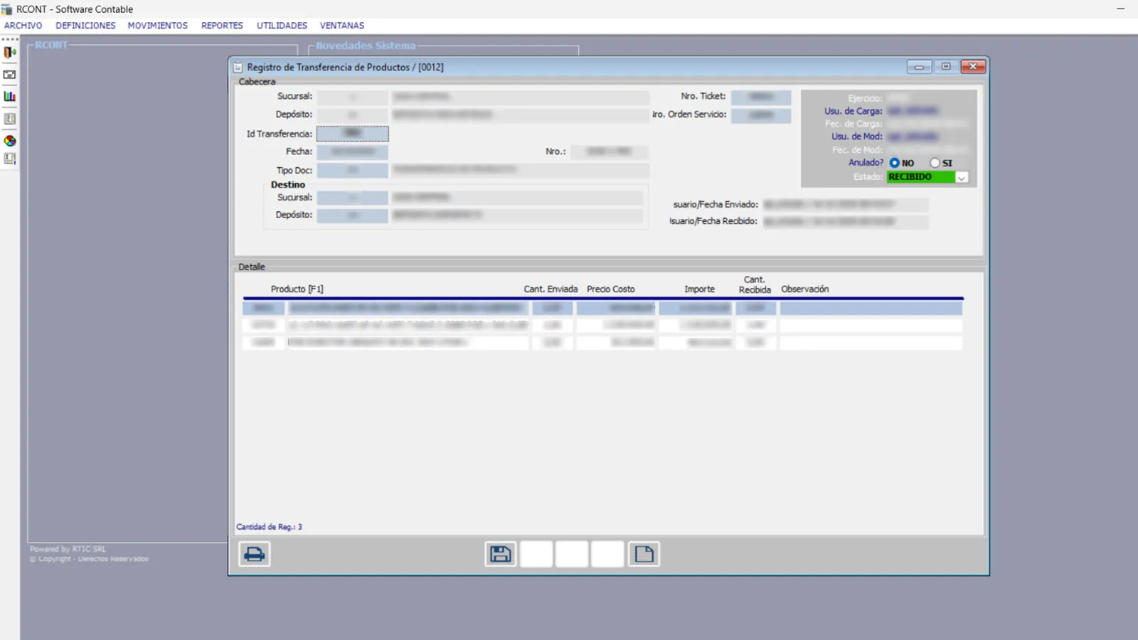Click the 'Cantidad de Reg.: 3' label
Viewport: 1138px width, 640px height.
[270, 527]
